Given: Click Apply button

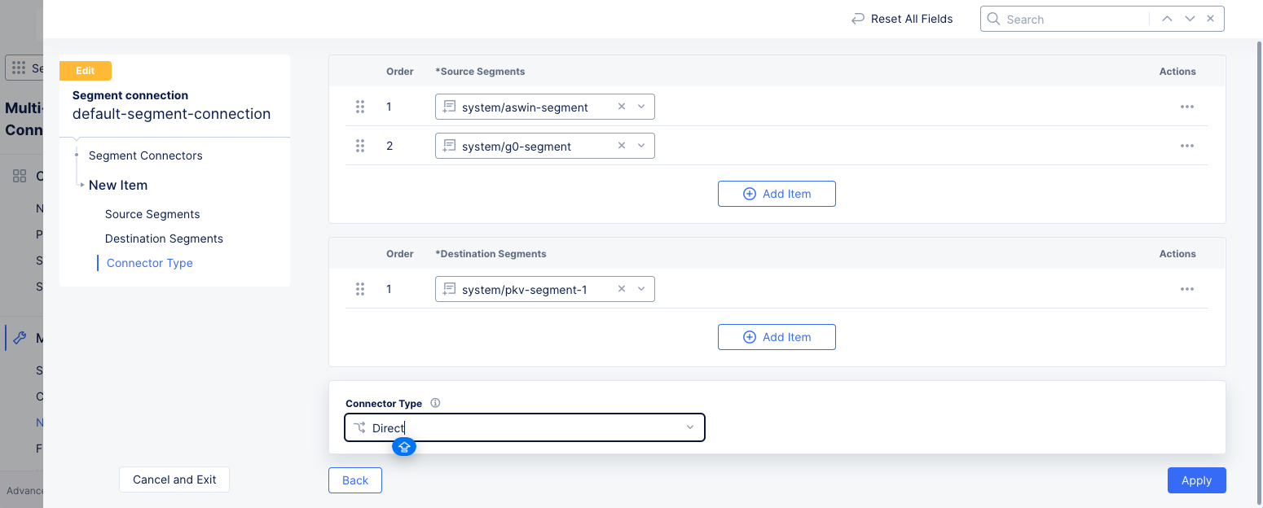Looking at the screenshot, I should (x=1196, y=480).
